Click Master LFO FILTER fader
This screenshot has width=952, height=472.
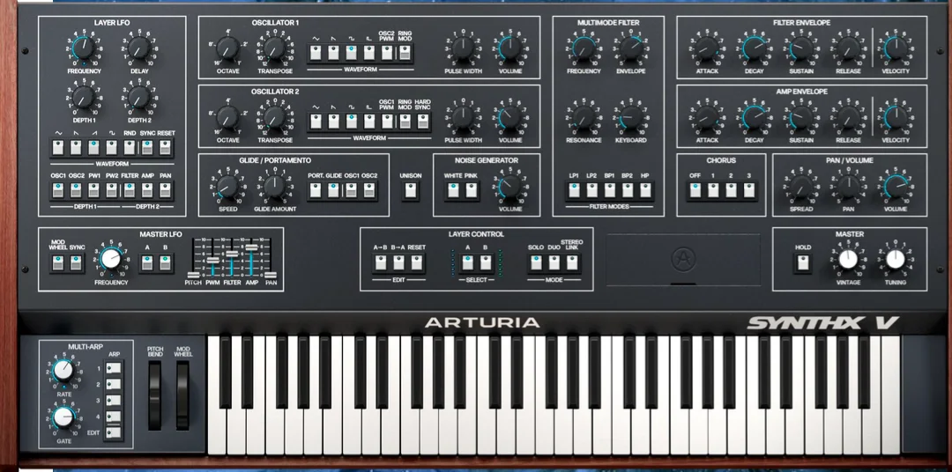(232, 254)
